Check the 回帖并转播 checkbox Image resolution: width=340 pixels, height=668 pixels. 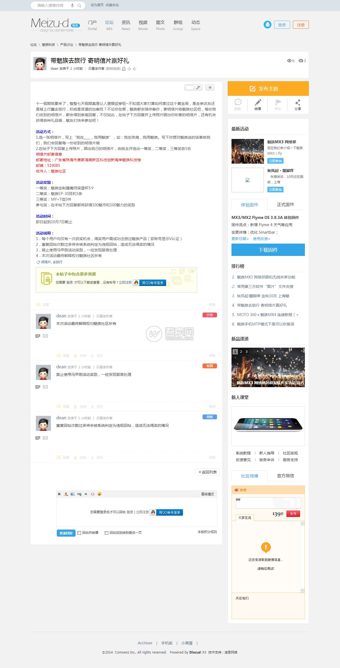tap(79, 533)
